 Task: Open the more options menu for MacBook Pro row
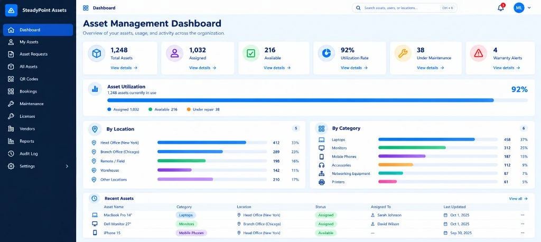pyautogui.click(x=523, y=215)
